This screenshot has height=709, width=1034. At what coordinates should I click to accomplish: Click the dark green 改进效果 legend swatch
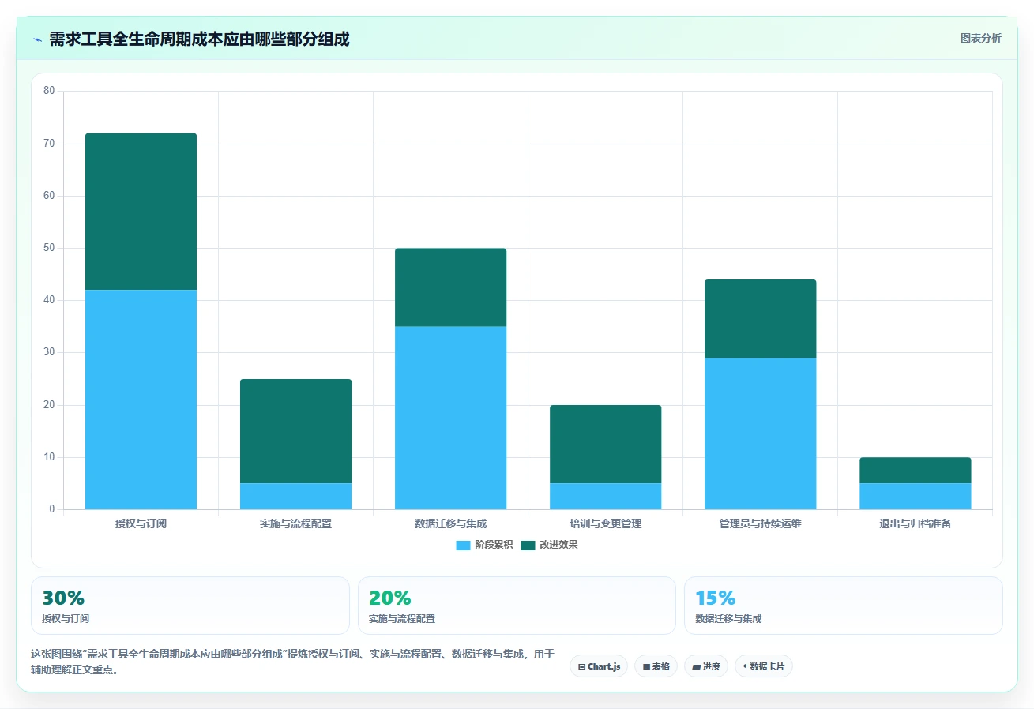[528, 545]
